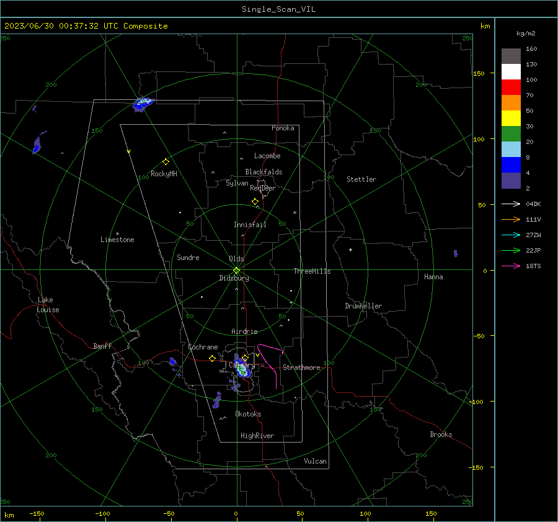
Task: Pick the white 100-130 legend swatch
Action: point(511,72)
